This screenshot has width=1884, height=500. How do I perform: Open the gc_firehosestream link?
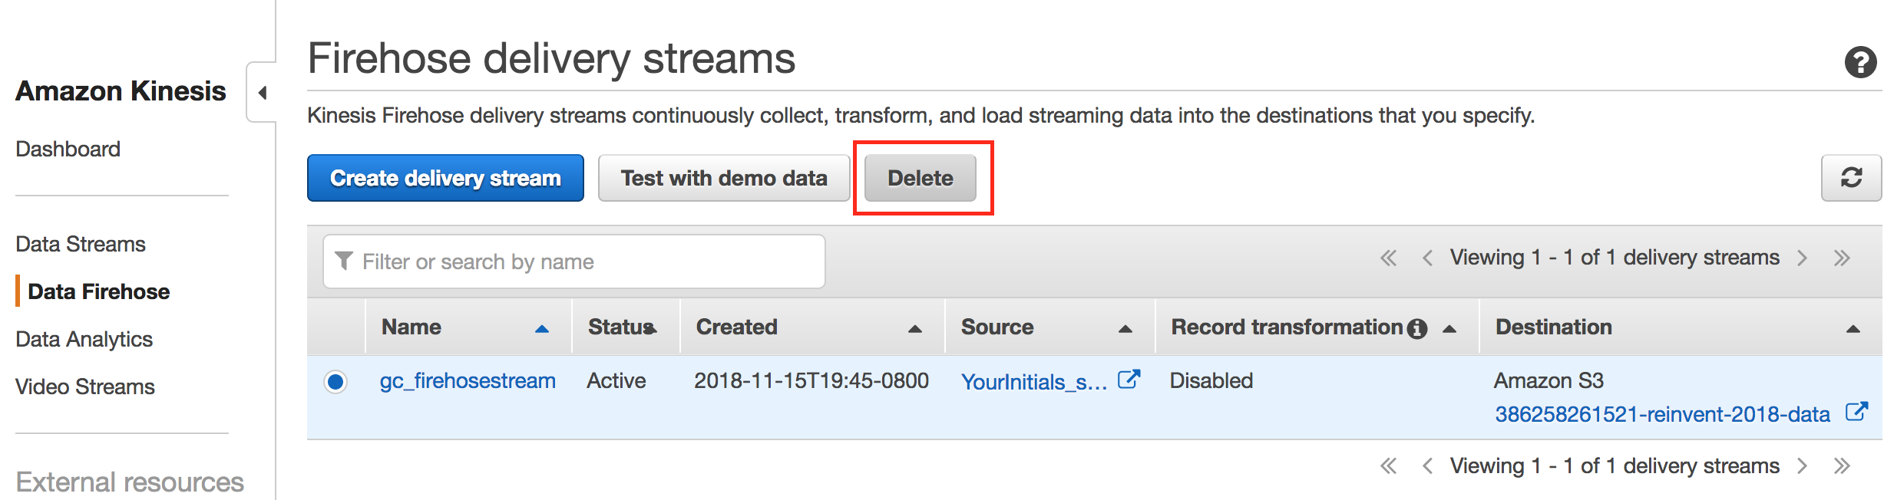(468, 381)
